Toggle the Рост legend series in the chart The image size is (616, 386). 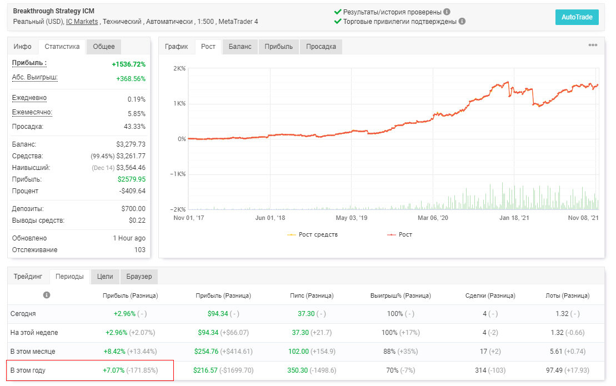pyautogui.click(x=400, y=234)
